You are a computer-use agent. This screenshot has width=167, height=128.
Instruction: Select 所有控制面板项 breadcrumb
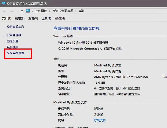coord(63,11)
